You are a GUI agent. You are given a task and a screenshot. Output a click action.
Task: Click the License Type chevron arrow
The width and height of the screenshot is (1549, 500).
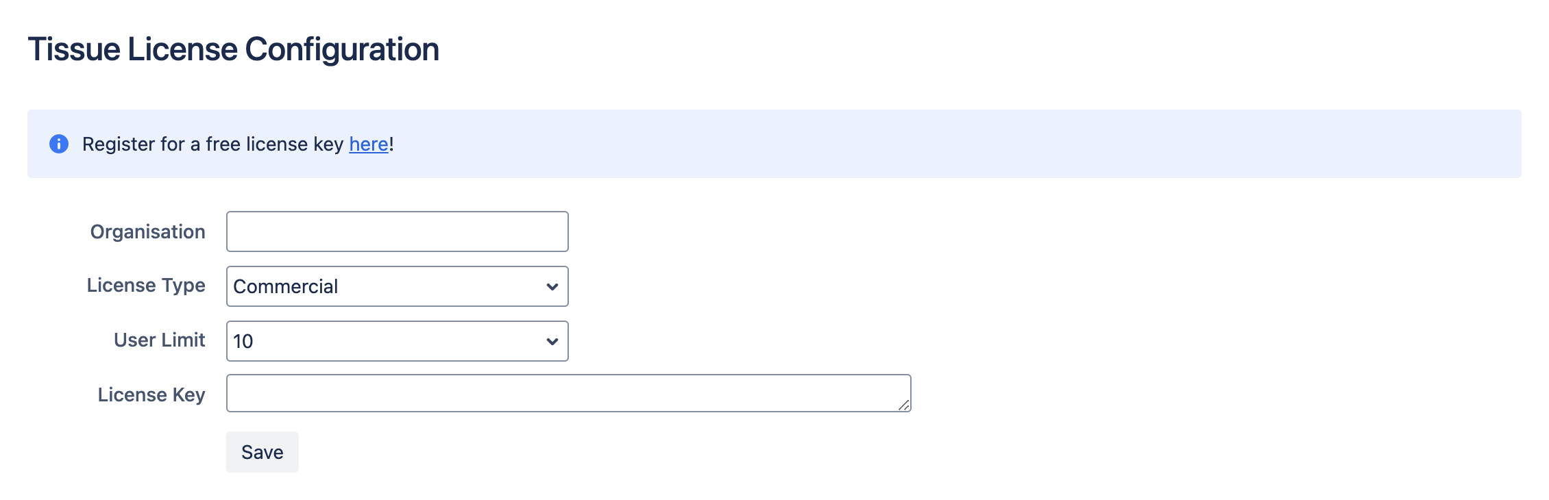(x=553, y=286)
